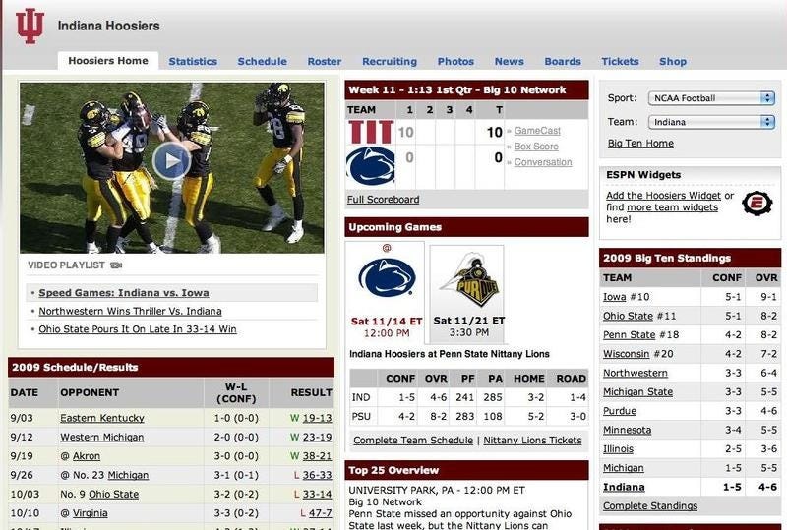Open the Michigan opponent link in schedule

click(x=128, y=475)
